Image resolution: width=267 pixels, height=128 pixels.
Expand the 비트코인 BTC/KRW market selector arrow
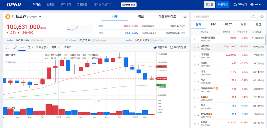pyautogui.click(x=40, y=17)
